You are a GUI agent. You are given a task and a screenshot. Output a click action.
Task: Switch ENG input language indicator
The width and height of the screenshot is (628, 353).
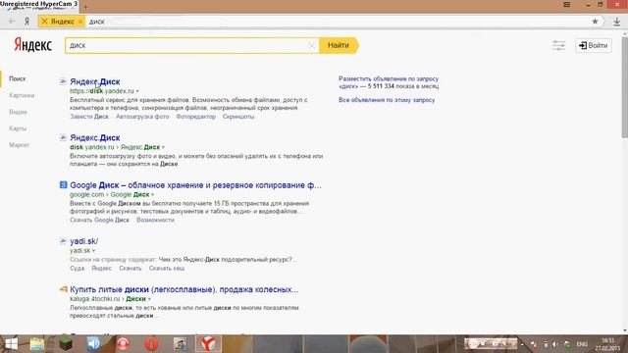coord(582,344)
